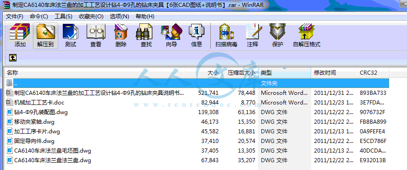Viewport: 407px width, 170px height.
Task: Open the 收藏夹(O) menu
Action: click(91, 16)
